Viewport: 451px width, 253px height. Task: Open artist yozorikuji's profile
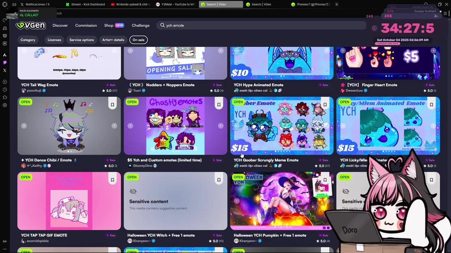click(34, 90)
